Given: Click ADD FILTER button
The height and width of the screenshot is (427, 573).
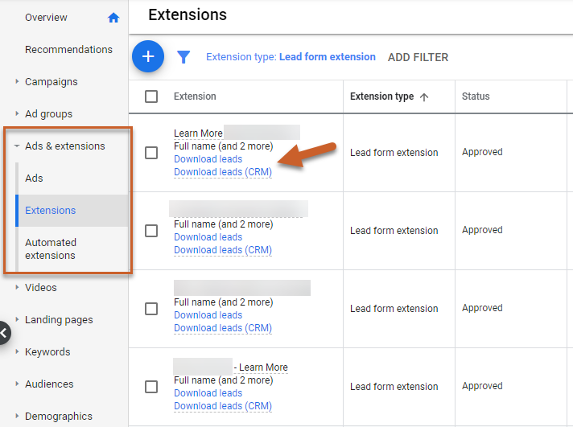Looking at the screenshot, I should [418, 57].
